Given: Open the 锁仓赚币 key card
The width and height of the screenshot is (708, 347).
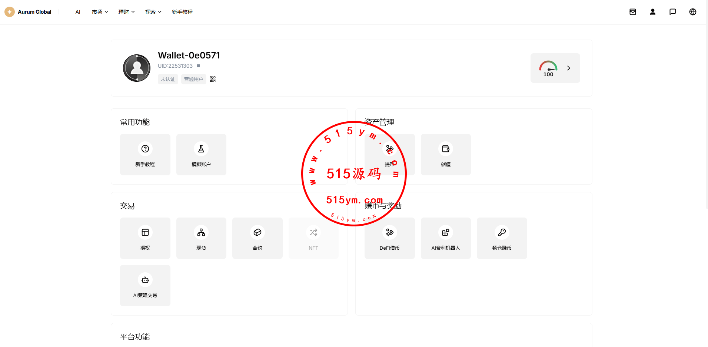Looking at the screenshot, I should click(502, 238).
